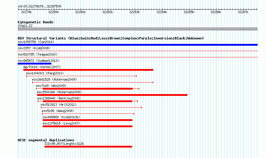The image size is (266, 158).
Task: Click the dgv70n16 (Korbel2007) label text
Action: pyautogui.click(x=42, y=67)
